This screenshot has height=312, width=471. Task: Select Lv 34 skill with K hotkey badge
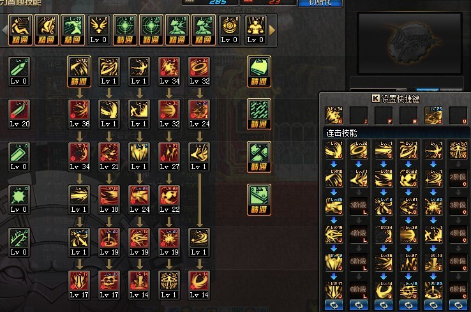pyautogui.click(x=169, y=71)
